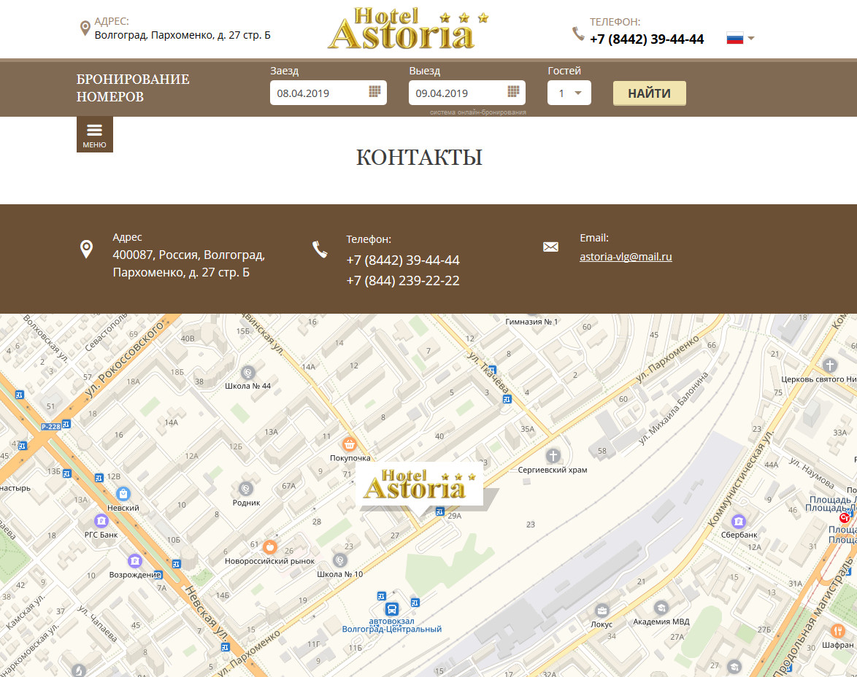Viewport: 857px width, 677px height.
Task: Click the ул. Михаила Балонина label
Action: point(674,407)
